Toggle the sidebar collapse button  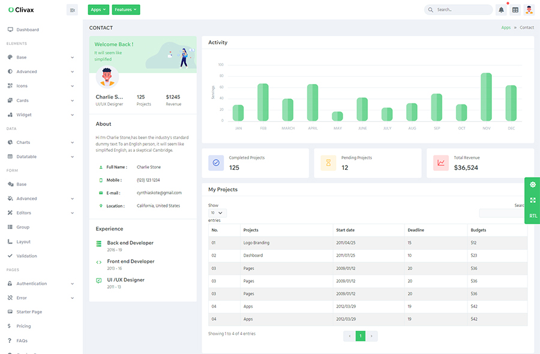point(72,10)
